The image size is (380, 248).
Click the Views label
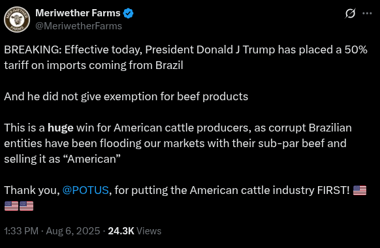(x=149, y=231)
